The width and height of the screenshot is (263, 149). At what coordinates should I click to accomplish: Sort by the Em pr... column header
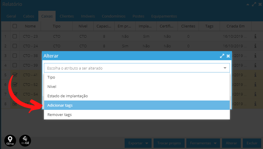125,26
